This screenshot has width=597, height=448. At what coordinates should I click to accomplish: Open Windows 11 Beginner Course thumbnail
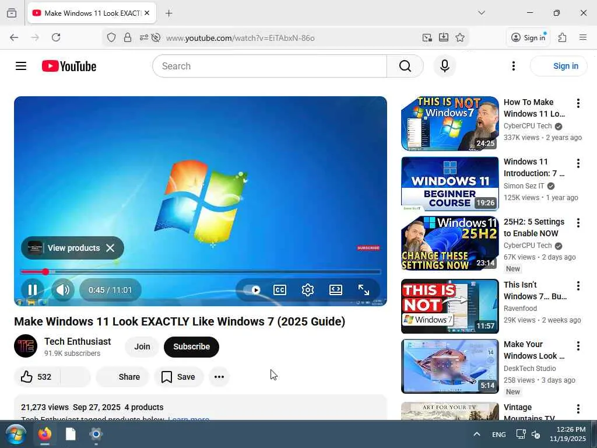click(x=449, y=184)
